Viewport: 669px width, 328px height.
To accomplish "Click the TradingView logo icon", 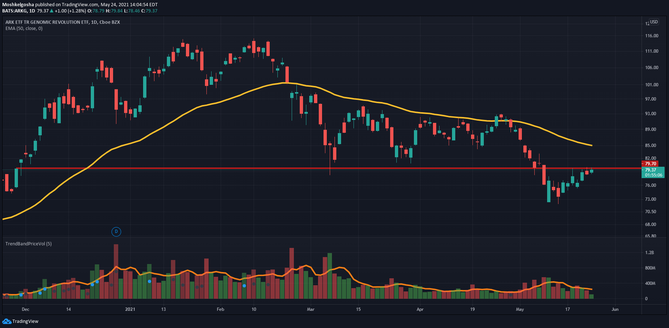I will pyautogui.click(x=7, y=321).
